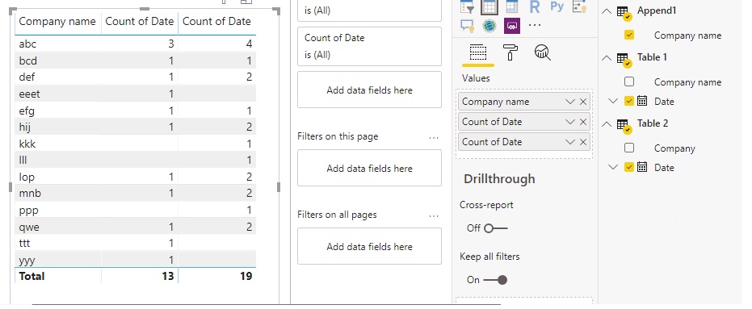752x309 pixels.
Task: Select the Table visualization icon
Action: coord(489,6)
